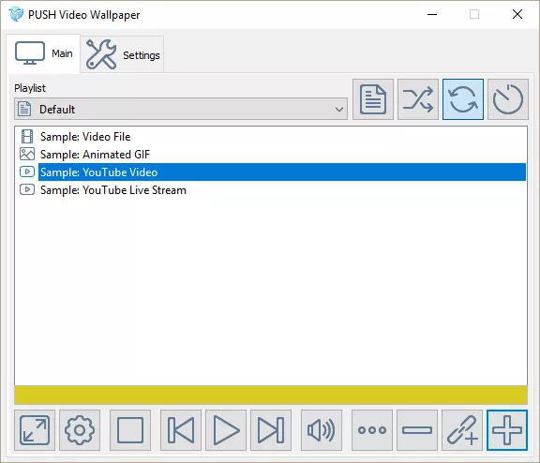540x463 pixels.
Task: Toggle the loop/repeat playlist button
Action: (463, 99)
